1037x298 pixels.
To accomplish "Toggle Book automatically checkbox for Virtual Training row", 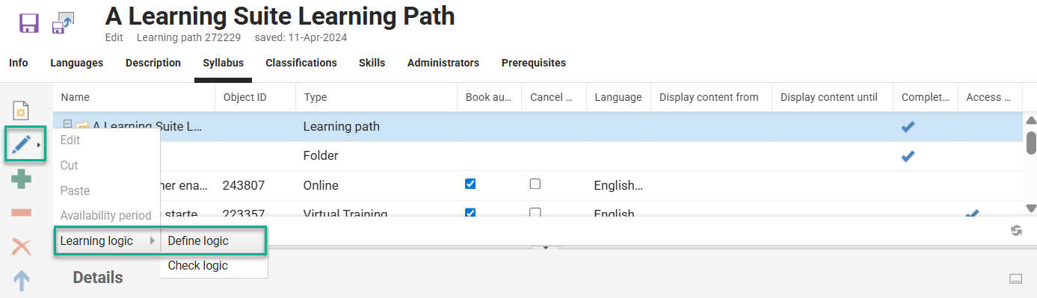I will point(470,213).
